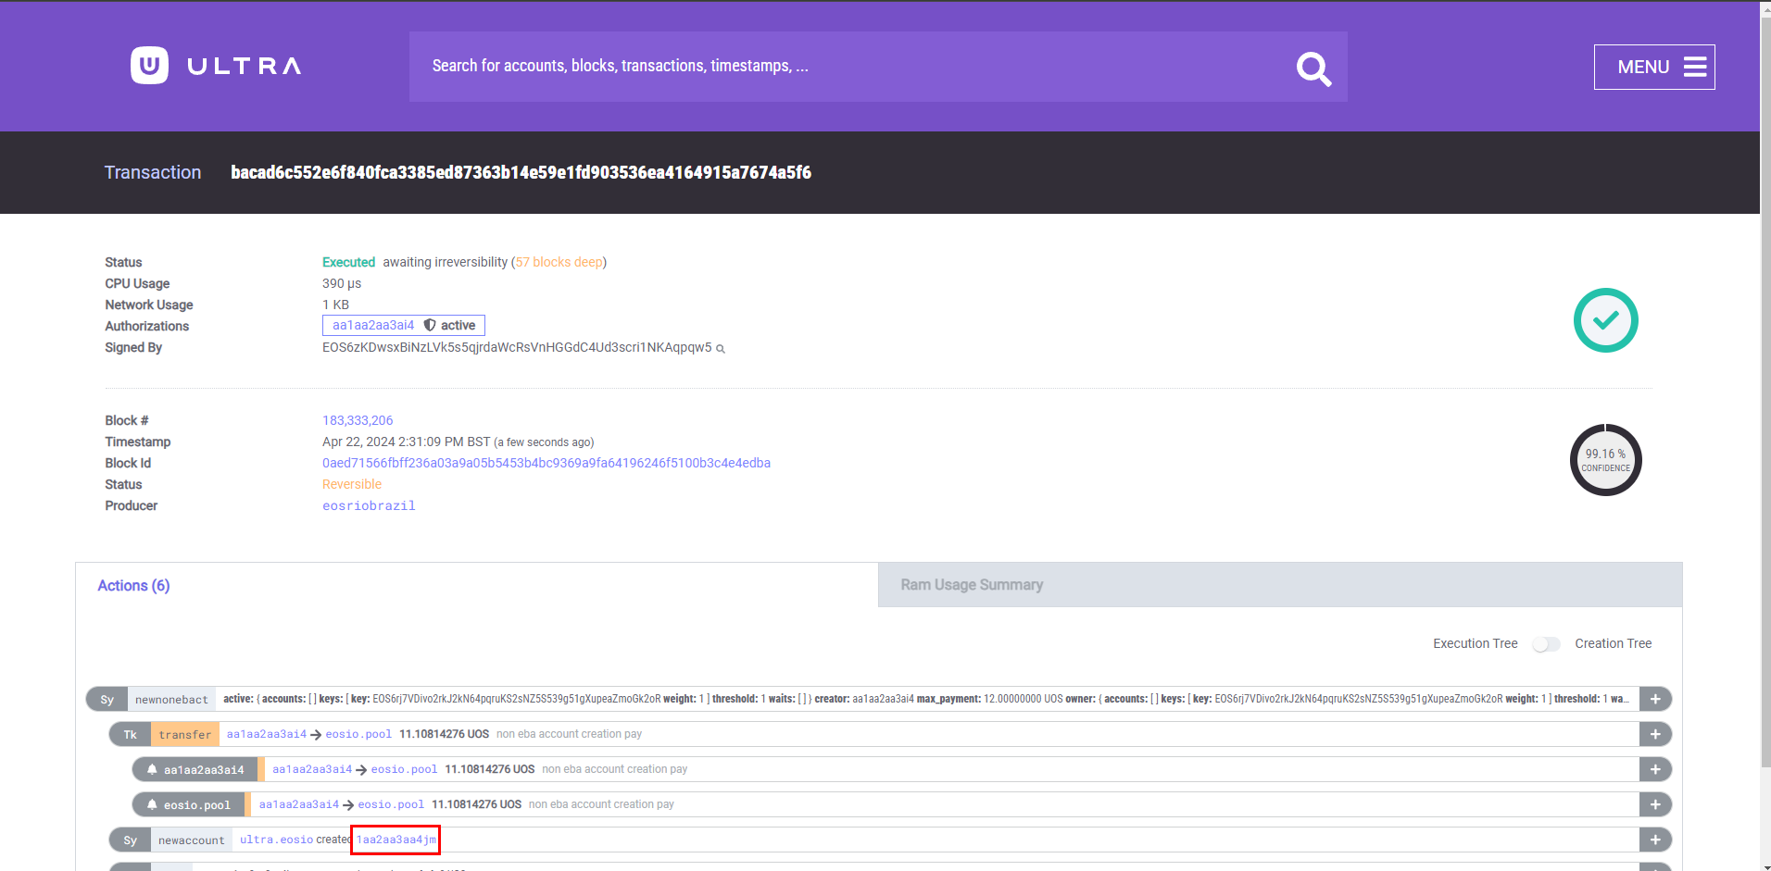Open created account 1aa2aa3aa4jm link
Image resolution: width=1771 pixels, height=871 pixels.
click(396, 840)
